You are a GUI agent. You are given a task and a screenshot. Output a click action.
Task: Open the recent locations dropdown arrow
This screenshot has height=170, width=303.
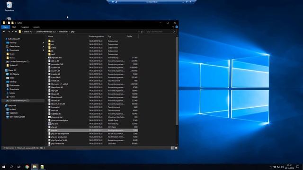point(13,32)
